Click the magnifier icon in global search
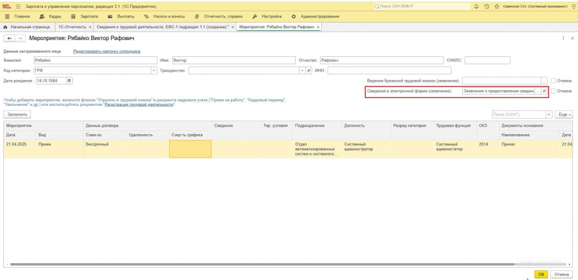Viewport: 578px width, 280px height. [376, 7]
